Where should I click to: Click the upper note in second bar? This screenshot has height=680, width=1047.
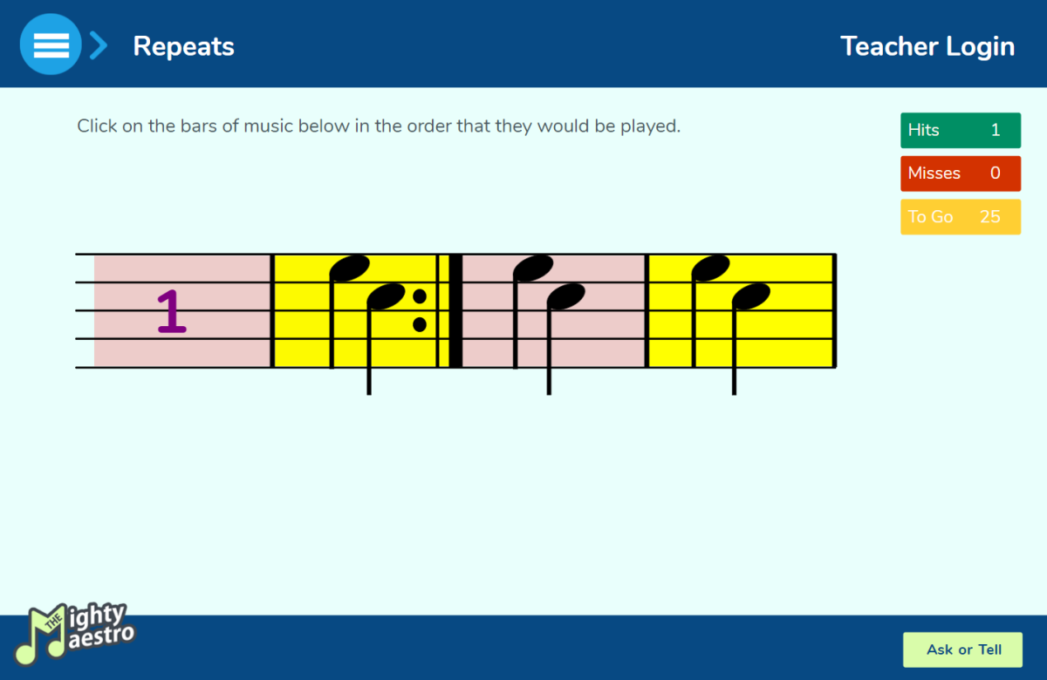pos(350,267)
